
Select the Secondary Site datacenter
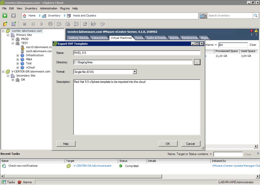26,76
